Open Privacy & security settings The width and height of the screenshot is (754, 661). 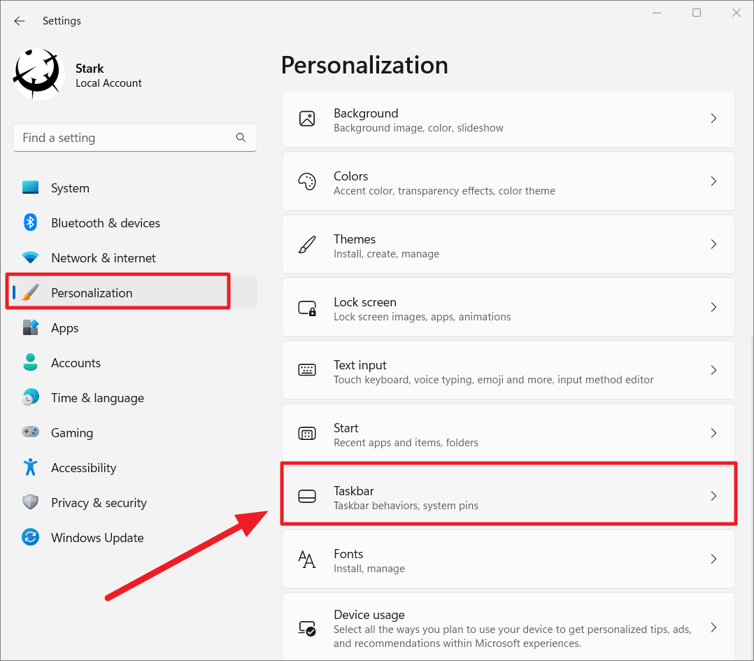pos(99,502)
